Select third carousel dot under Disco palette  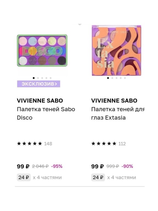tap(42, 78)
